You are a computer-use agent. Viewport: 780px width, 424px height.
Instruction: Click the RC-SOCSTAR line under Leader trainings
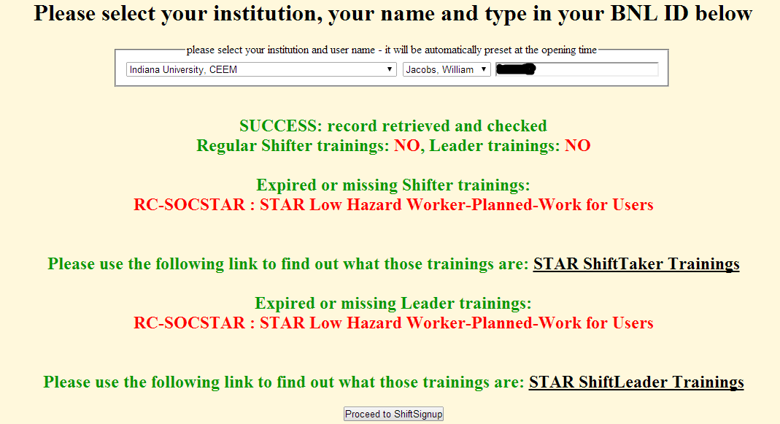click(393, 323)
